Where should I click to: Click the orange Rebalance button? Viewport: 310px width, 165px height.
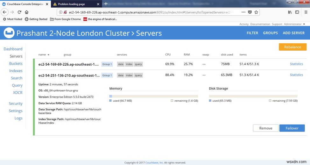click(x=292, y=47)
